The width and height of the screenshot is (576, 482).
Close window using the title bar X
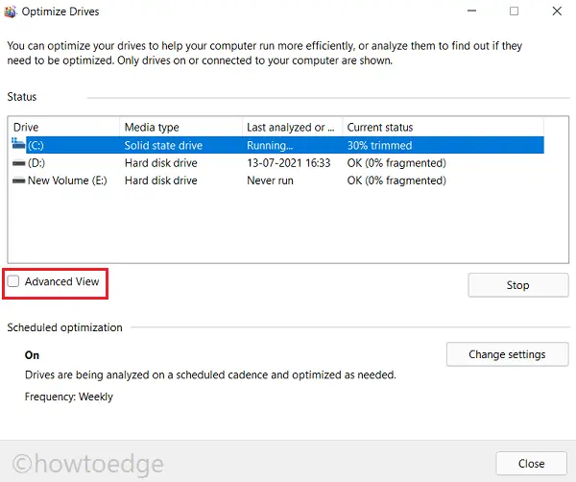pyautogui.click(x=557, y=11)
